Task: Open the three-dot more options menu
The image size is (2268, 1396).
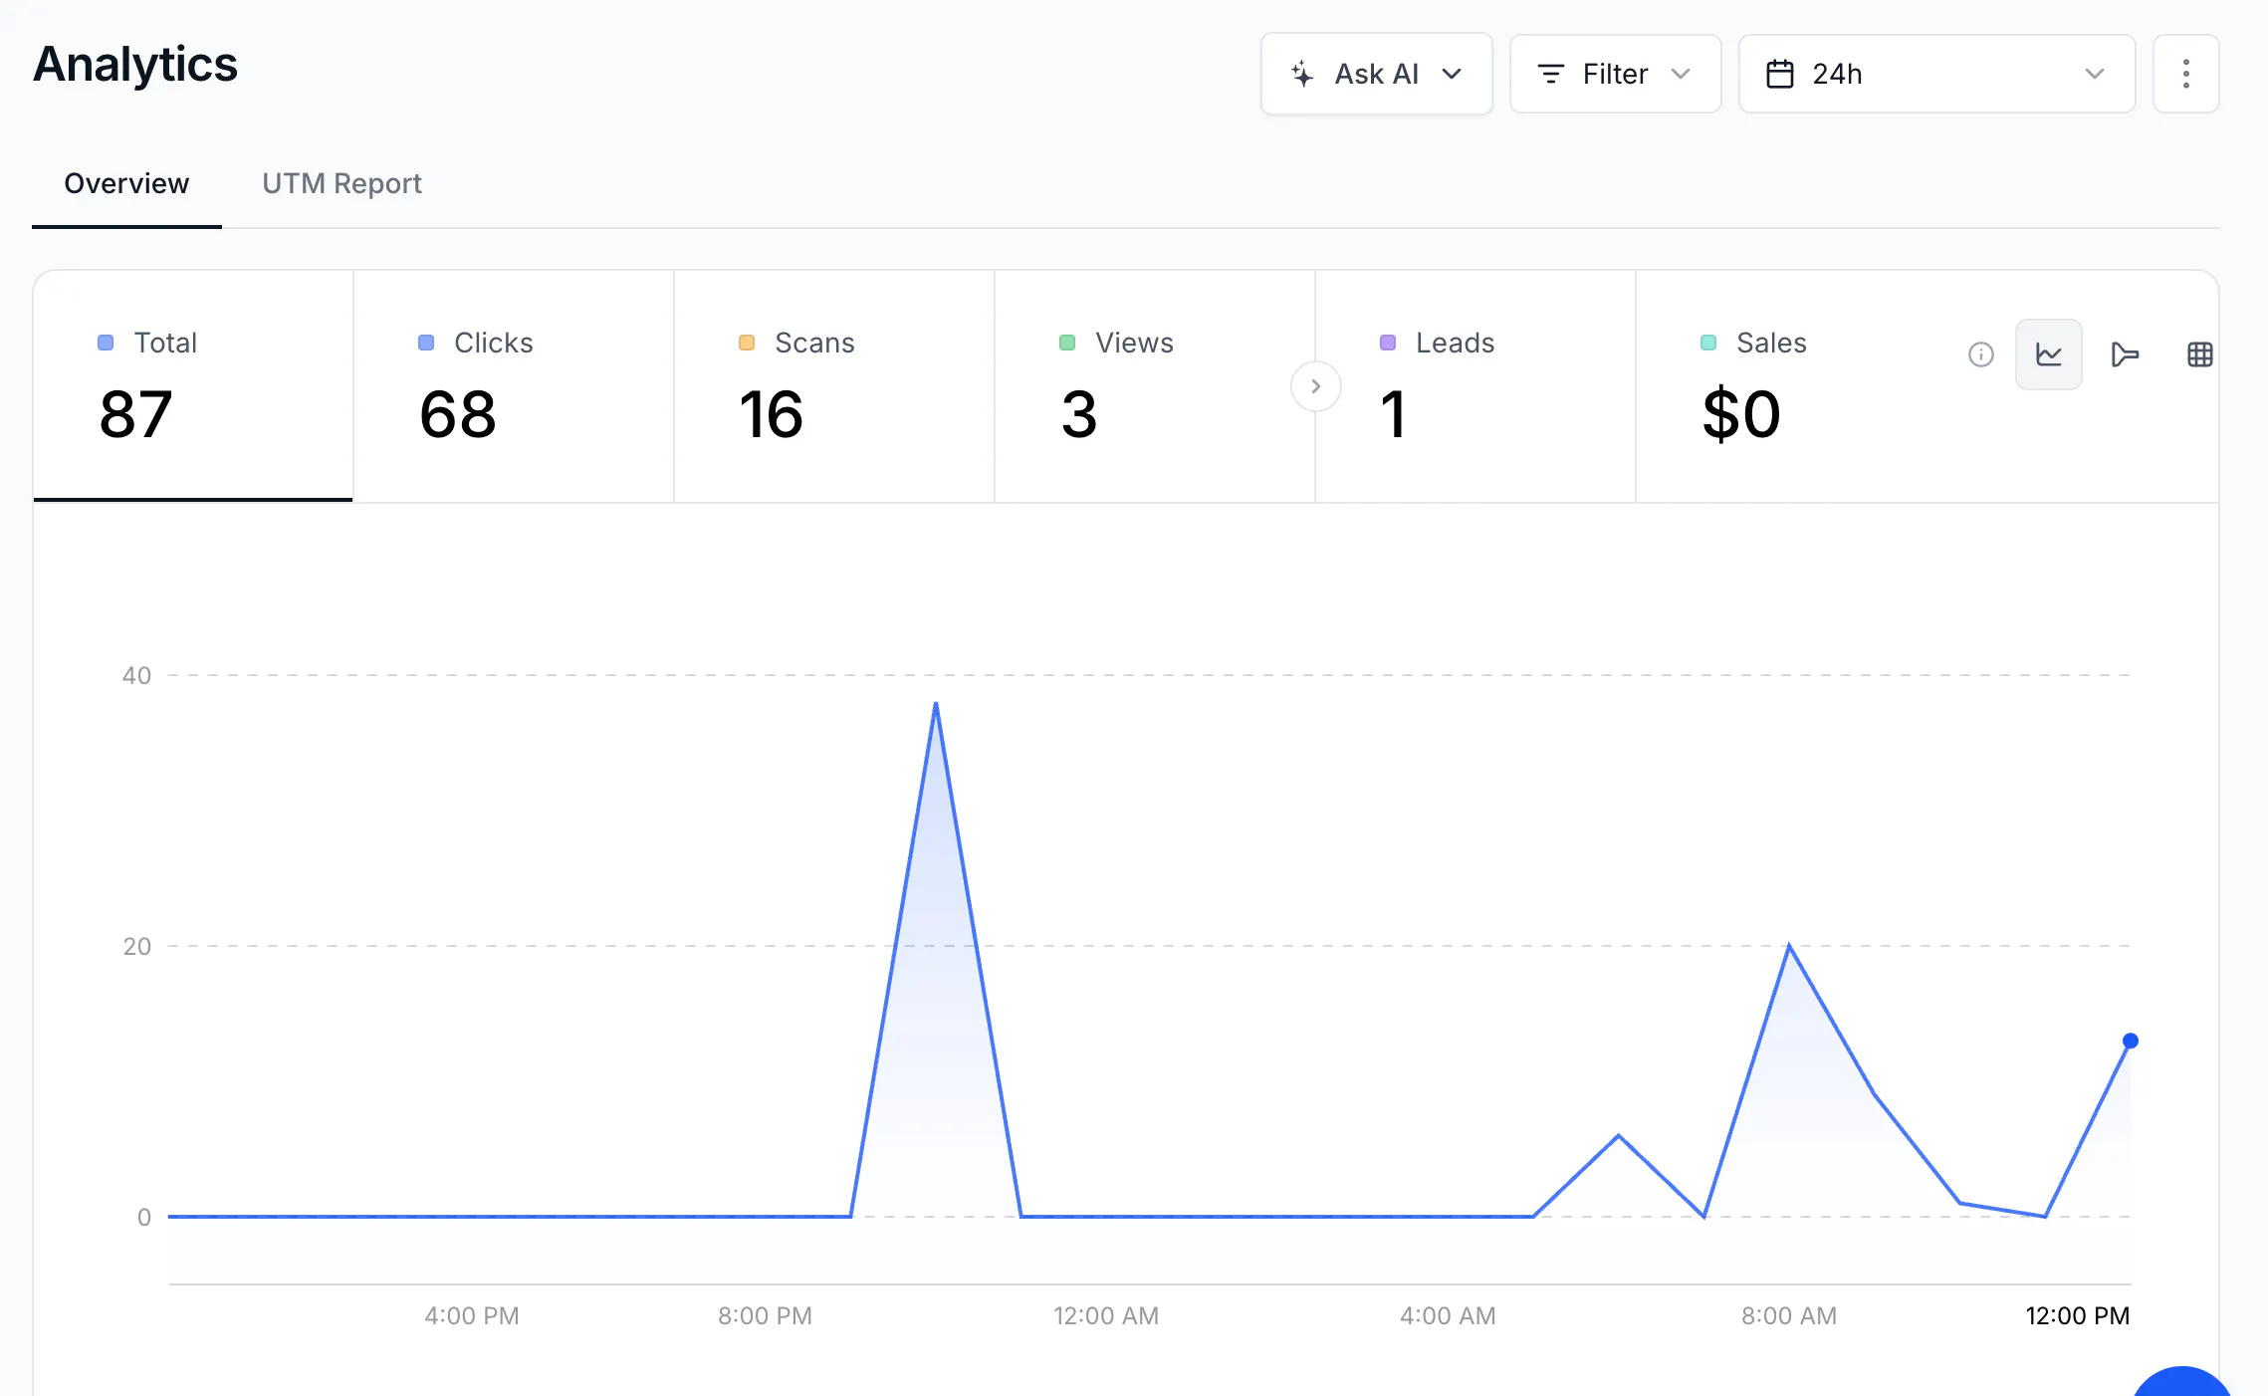Action: point(2185,74)
